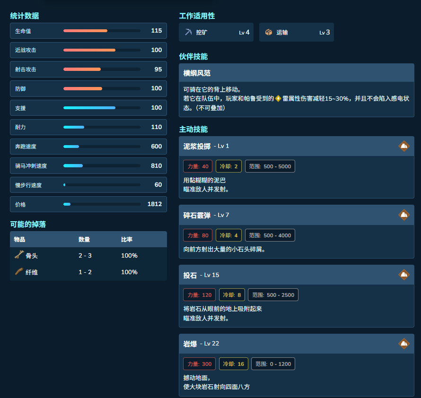
Task: Click the 耐力 stat bar
Action: coord(102,127)
